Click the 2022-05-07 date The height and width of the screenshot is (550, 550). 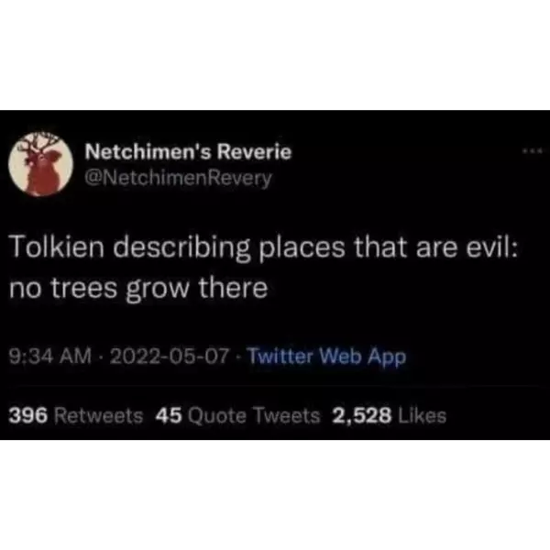[170, 356]
